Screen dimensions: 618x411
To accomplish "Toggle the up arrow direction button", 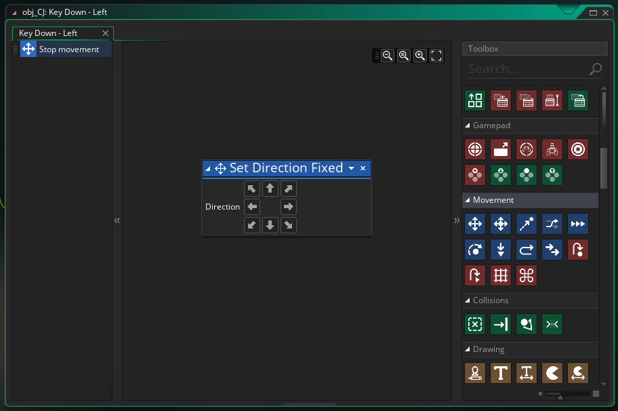I will click(x=270, y=189).
